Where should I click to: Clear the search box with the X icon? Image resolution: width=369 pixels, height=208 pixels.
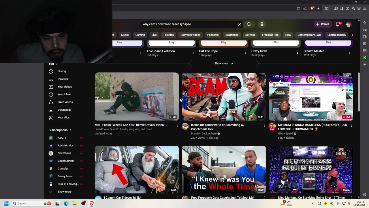point(240,24)
